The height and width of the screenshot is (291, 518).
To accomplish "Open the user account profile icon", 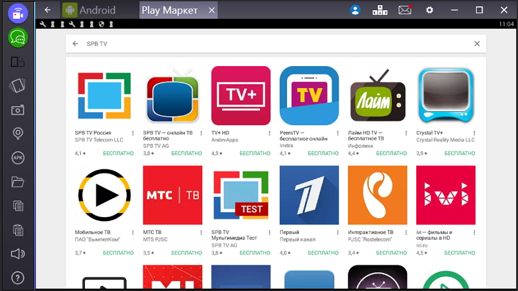I will pos(355,10).
